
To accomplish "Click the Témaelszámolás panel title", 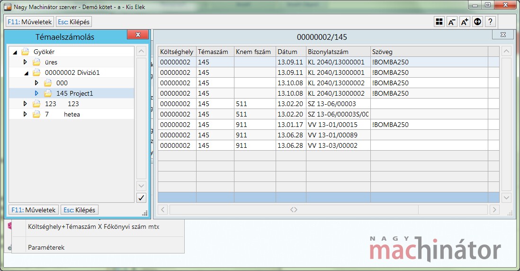I will pos(65,37).
